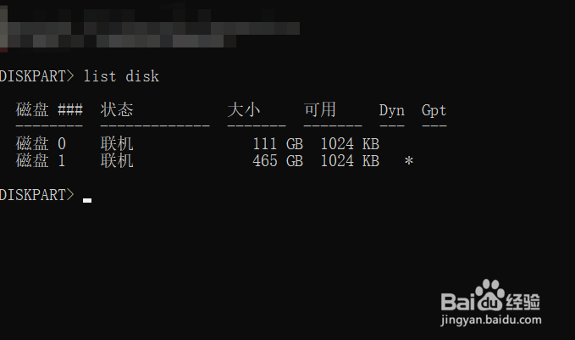The width and height of the screenshot is (575, 340).
Task: Open the jingyan.baidu.com watermark link
Action: tap(490, 320)
